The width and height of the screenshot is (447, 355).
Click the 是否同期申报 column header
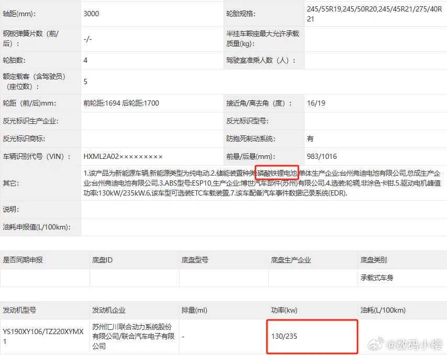click(23, 260)
